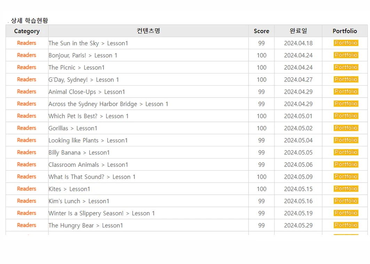View Portfolio for Looking like Plants
This screenshot has width=370, height=264.
tap(346, 140)
